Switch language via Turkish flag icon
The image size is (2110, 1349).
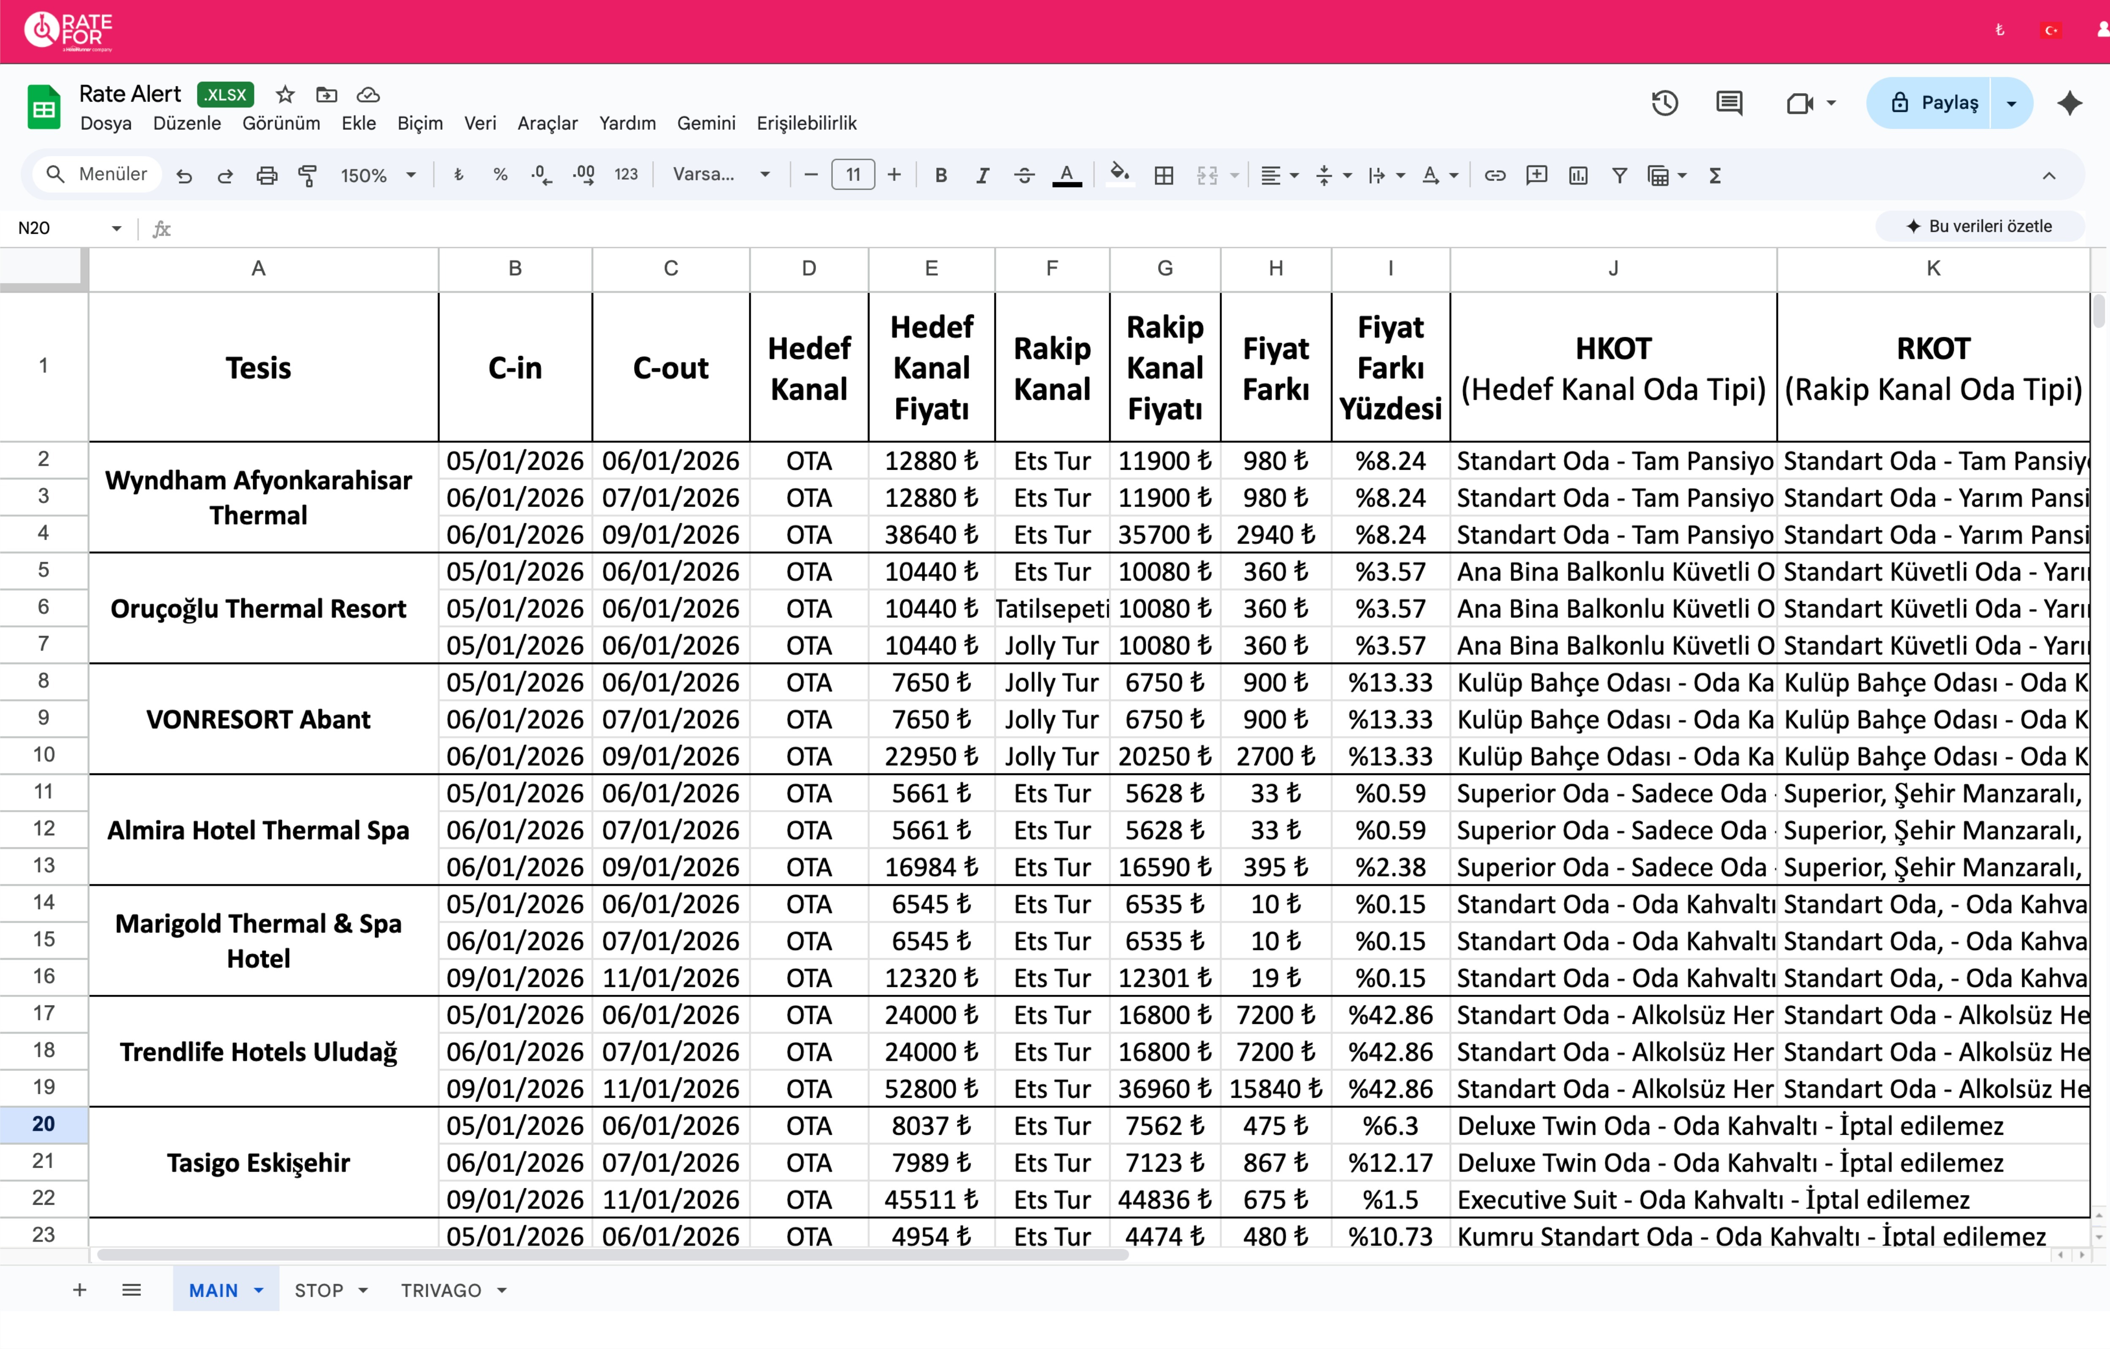click(2051, 31)
